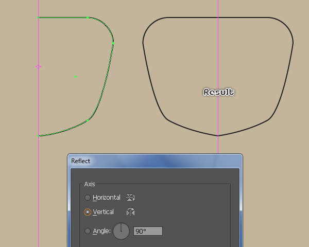Click the 'Vertical' option label
Viewport: 309px width, 247px height.
104,212
